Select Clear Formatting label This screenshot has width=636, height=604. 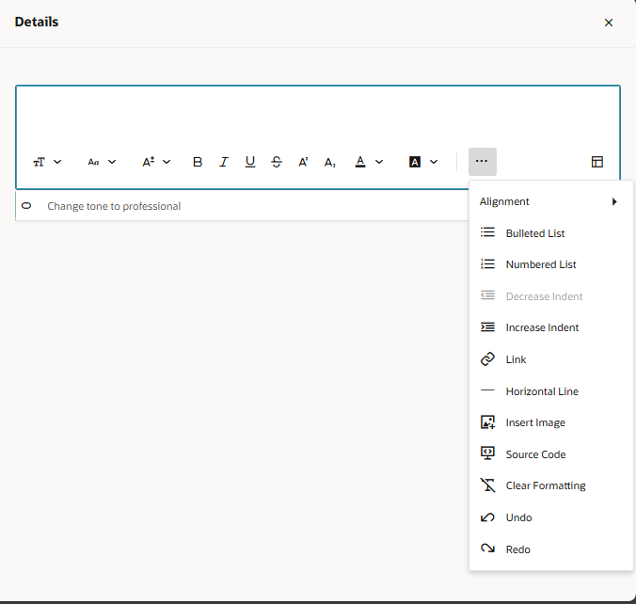(x=546, y=486)
